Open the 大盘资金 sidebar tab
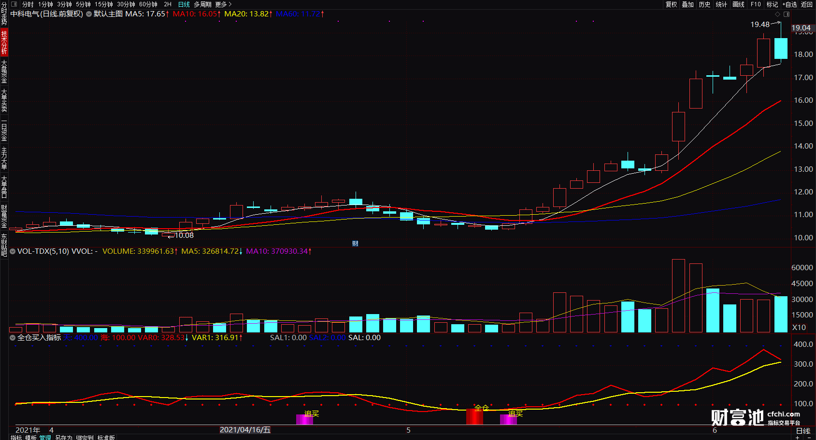Screen dimensions: 816x440 click(4, 71)
